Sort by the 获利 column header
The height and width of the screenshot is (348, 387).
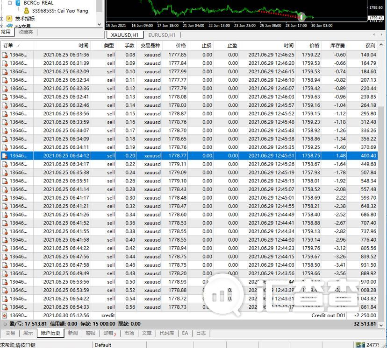(362, 46)
